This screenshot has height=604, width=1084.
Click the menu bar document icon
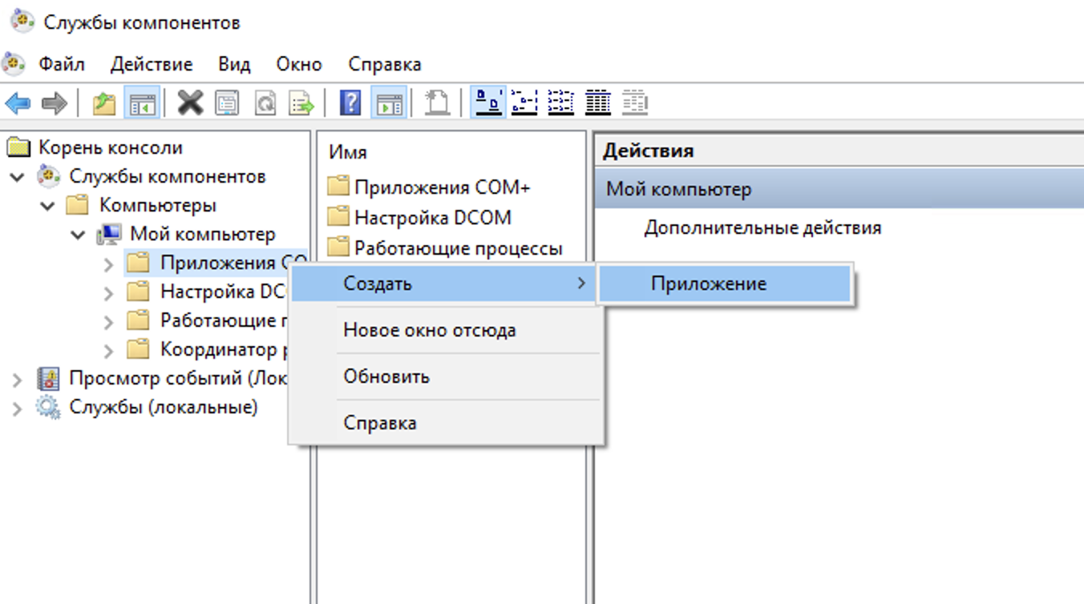[x=14, y=62]
